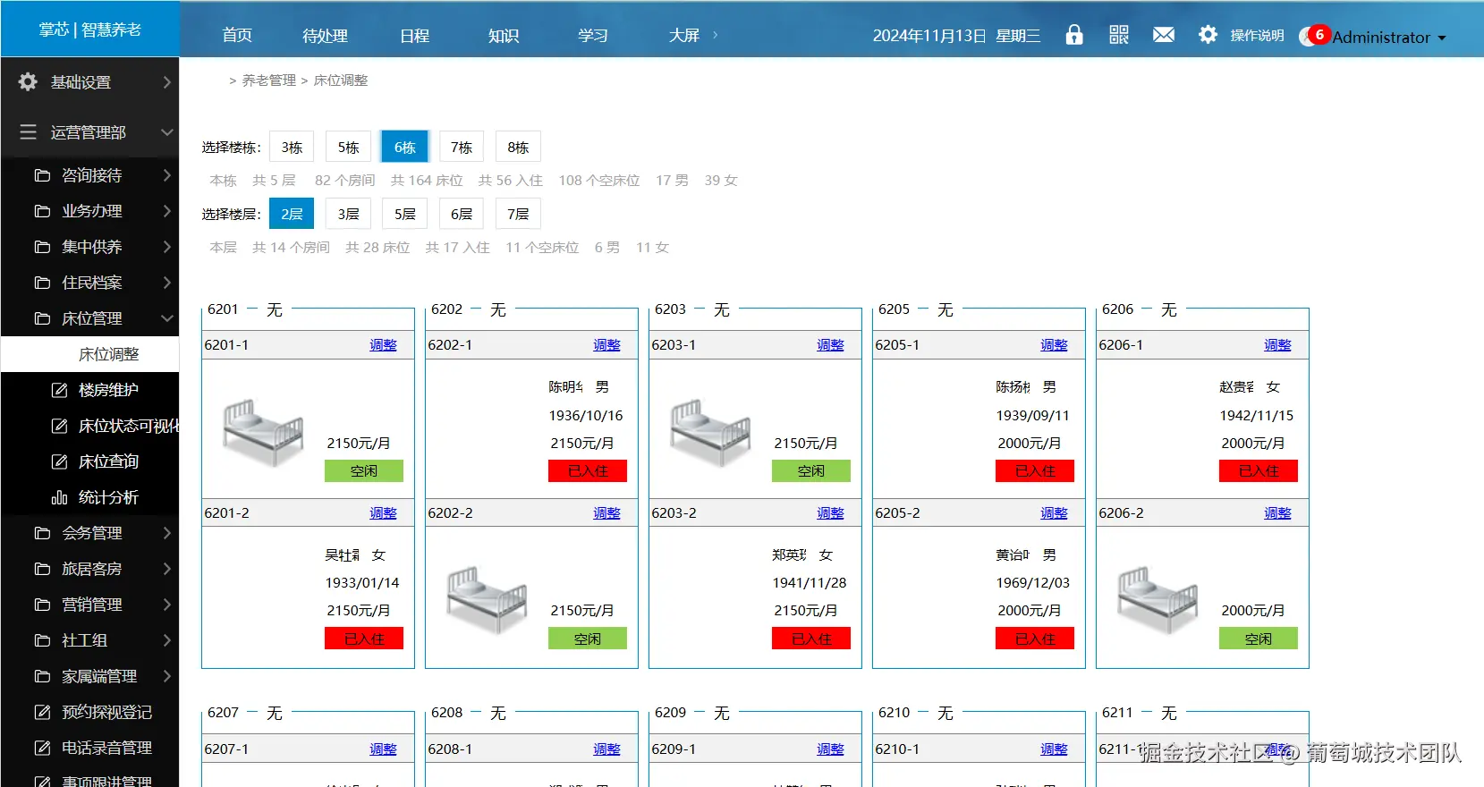Select 床位调整 in the sidebar

89,354
